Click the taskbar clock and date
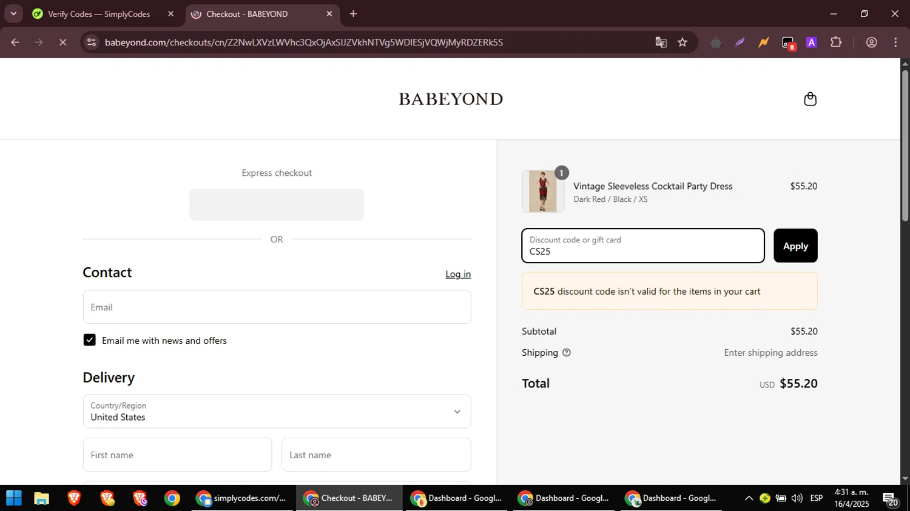Image resolution: width=910 pixels, height=511 pixels. point(851,498)
